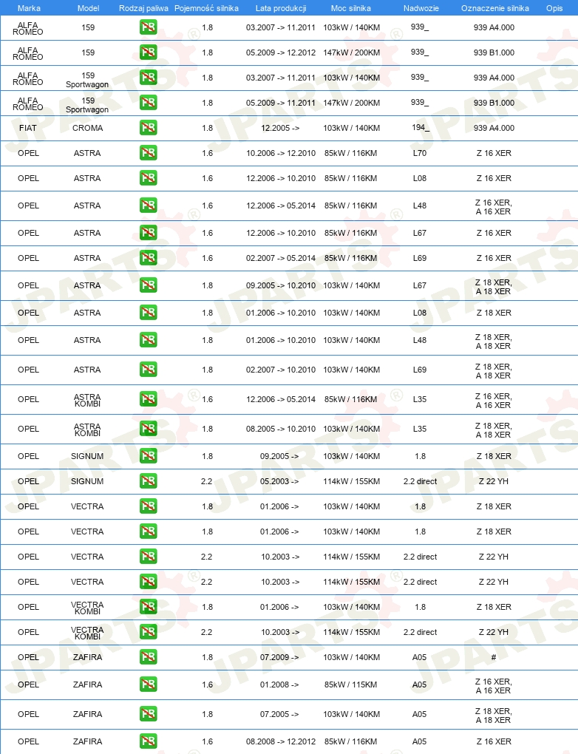
Task: Click the Rodzaj paliwa column header
Action: 144,8
